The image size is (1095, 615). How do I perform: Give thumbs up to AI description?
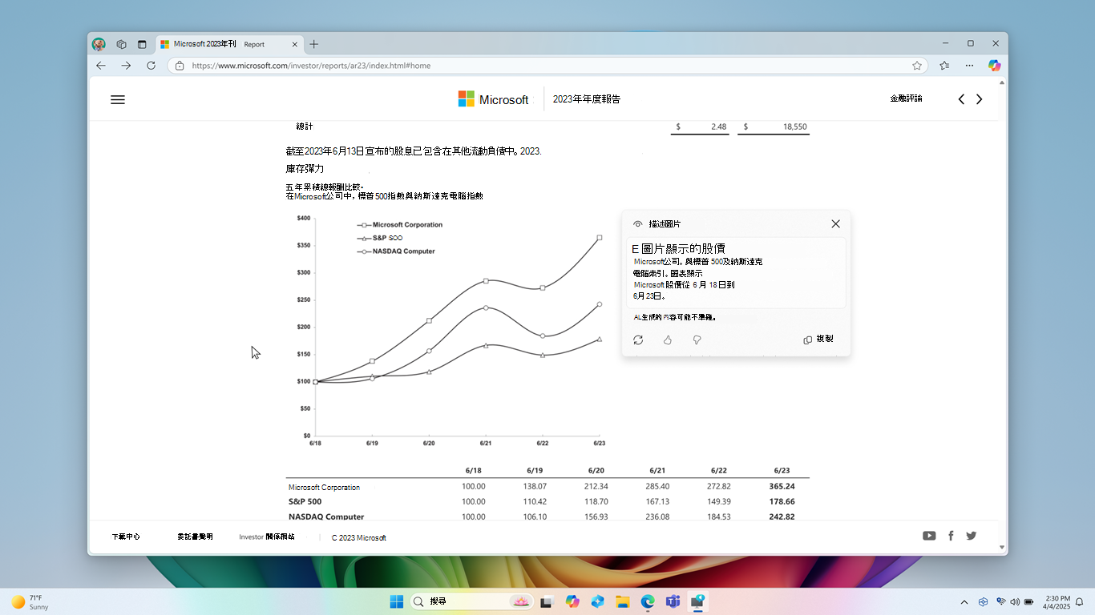[668, 340]
